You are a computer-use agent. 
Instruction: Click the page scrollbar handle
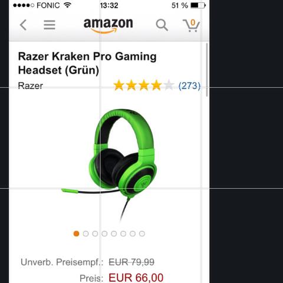207,70
